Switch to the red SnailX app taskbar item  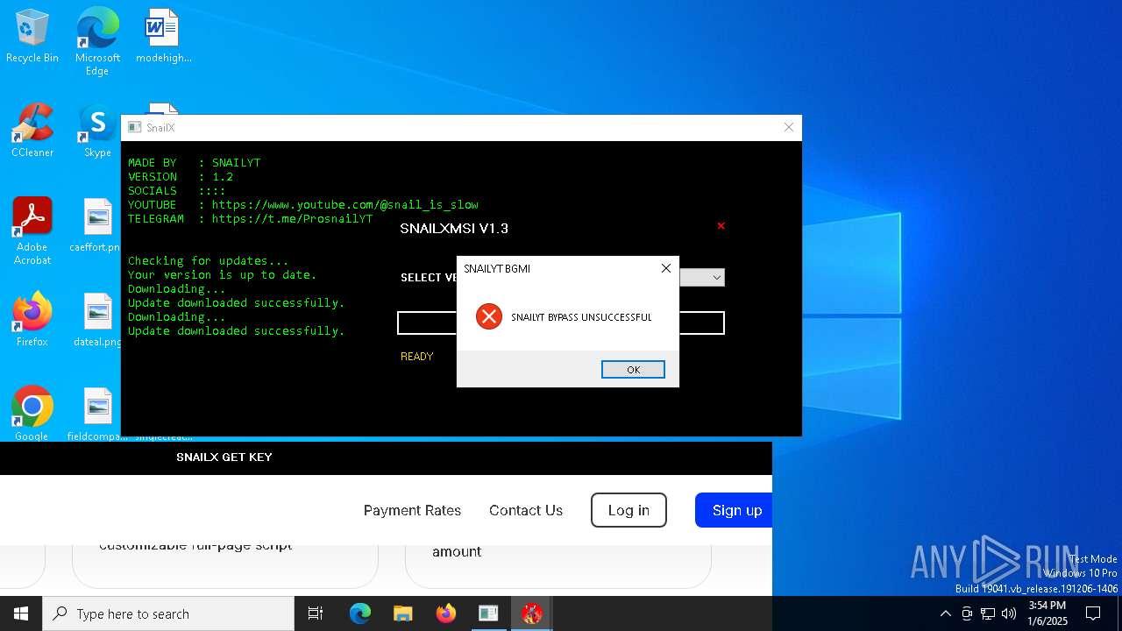pos(531,613)
